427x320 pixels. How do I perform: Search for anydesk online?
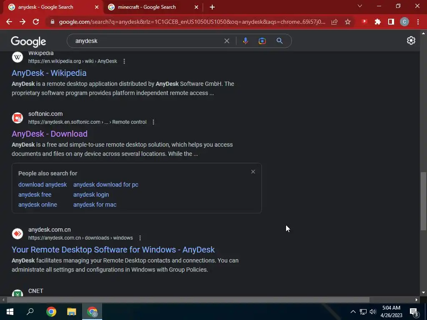[x=38, y=205]
